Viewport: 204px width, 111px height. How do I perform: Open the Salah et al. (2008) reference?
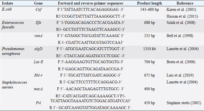181,22
